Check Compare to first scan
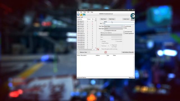 [105, 31]
